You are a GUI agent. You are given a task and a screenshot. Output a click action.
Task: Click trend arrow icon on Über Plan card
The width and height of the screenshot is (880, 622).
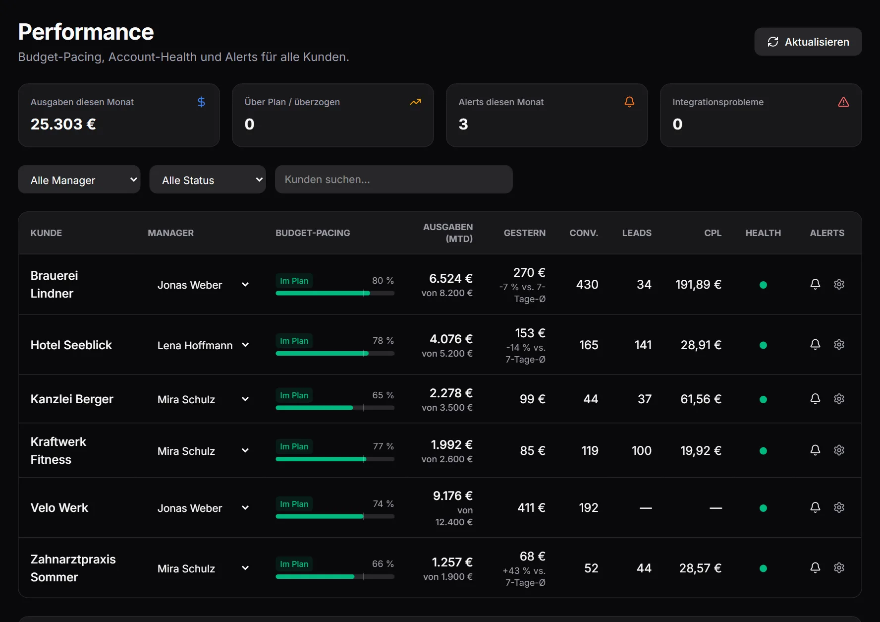(x=415, y=102)
